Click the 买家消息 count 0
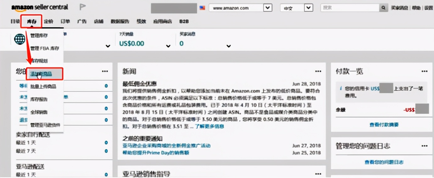The width and height of the screenshot is (434, 178). click(181, 44)
